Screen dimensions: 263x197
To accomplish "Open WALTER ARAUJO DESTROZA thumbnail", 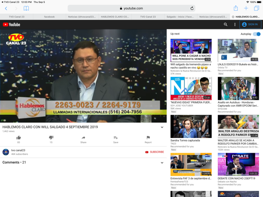I will 238,127.
